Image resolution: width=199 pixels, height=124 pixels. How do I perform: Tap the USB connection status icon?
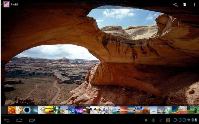click(x=161, y=120)
